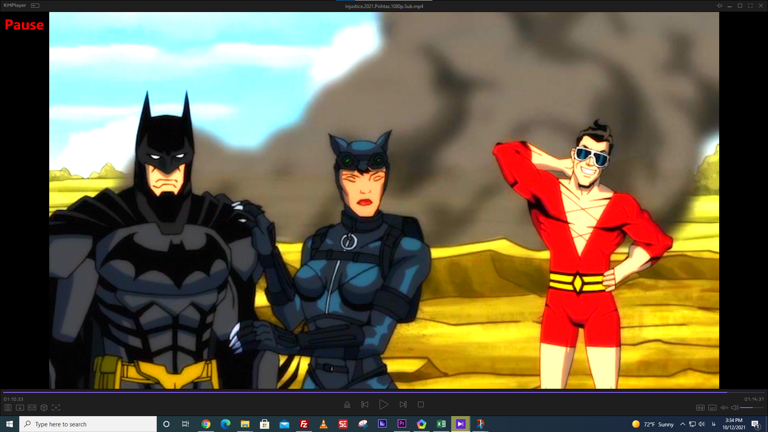Click the download video icon
This screenshot has height=432, width=768.
coord(20,408)
